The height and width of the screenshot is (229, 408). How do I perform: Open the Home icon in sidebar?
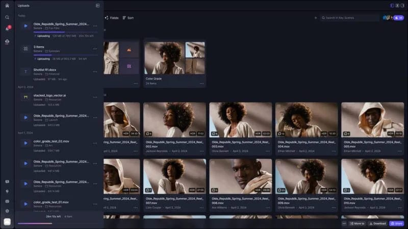[x=7, y=6]
